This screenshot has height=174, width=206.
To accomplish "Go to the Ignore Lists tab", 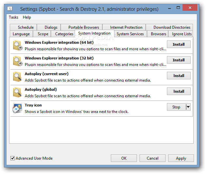I will tap(181, 34).
